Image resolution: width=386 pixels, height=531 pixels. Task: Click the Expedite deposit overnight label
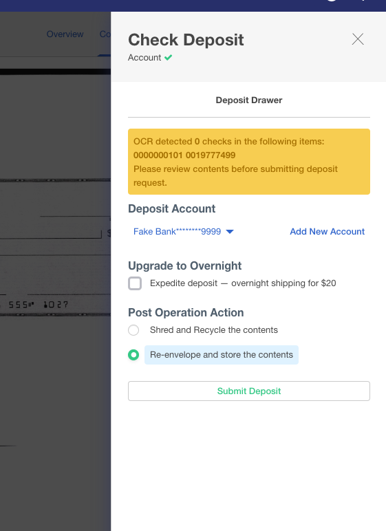243,283
